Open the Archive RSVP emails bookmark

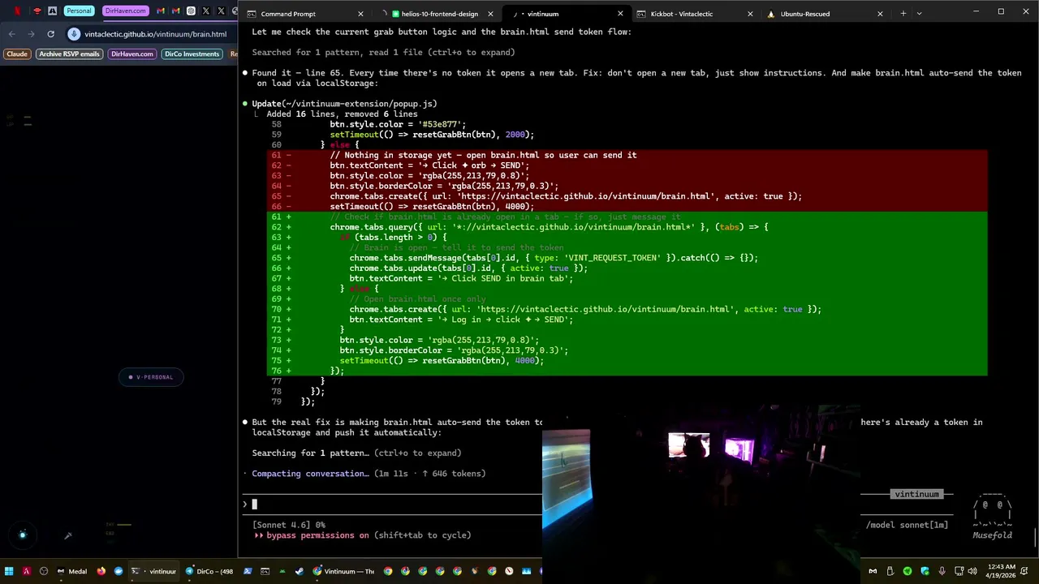(69, 54)
